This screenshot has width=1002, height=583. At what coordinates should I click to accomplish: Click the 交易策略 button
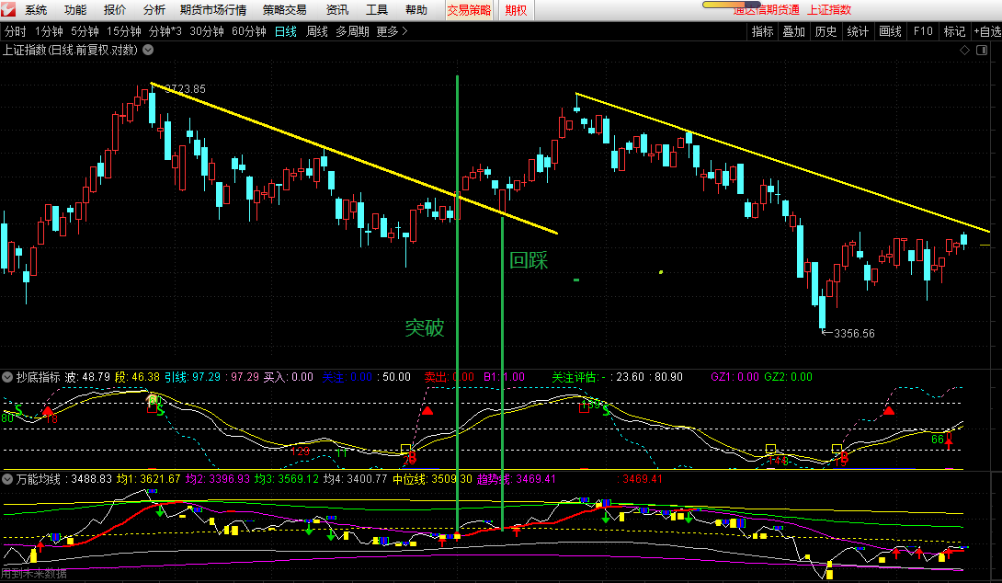(469, 10)
